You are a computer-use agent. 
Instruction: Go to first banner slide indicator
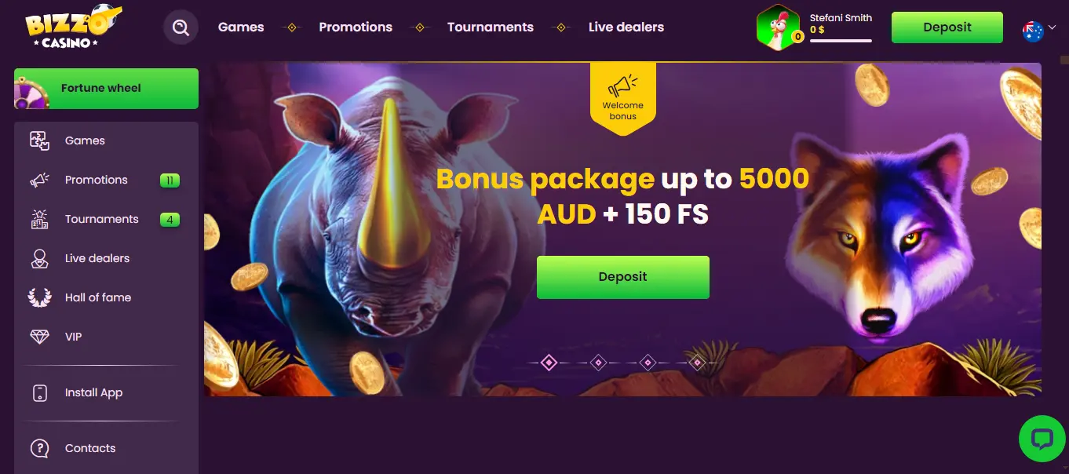(x=549, y=363)
